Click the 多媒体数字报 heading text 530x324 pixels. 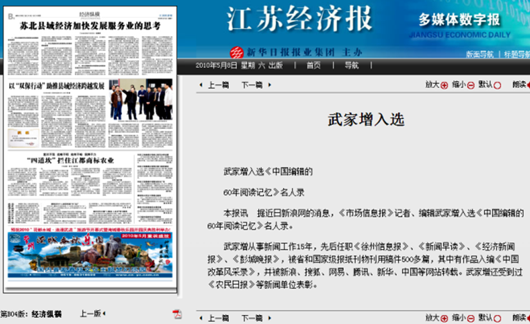coord(459,20)
